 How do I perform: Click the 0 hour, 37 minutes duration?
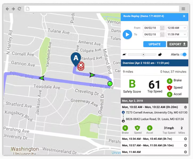tap(173, 72)
